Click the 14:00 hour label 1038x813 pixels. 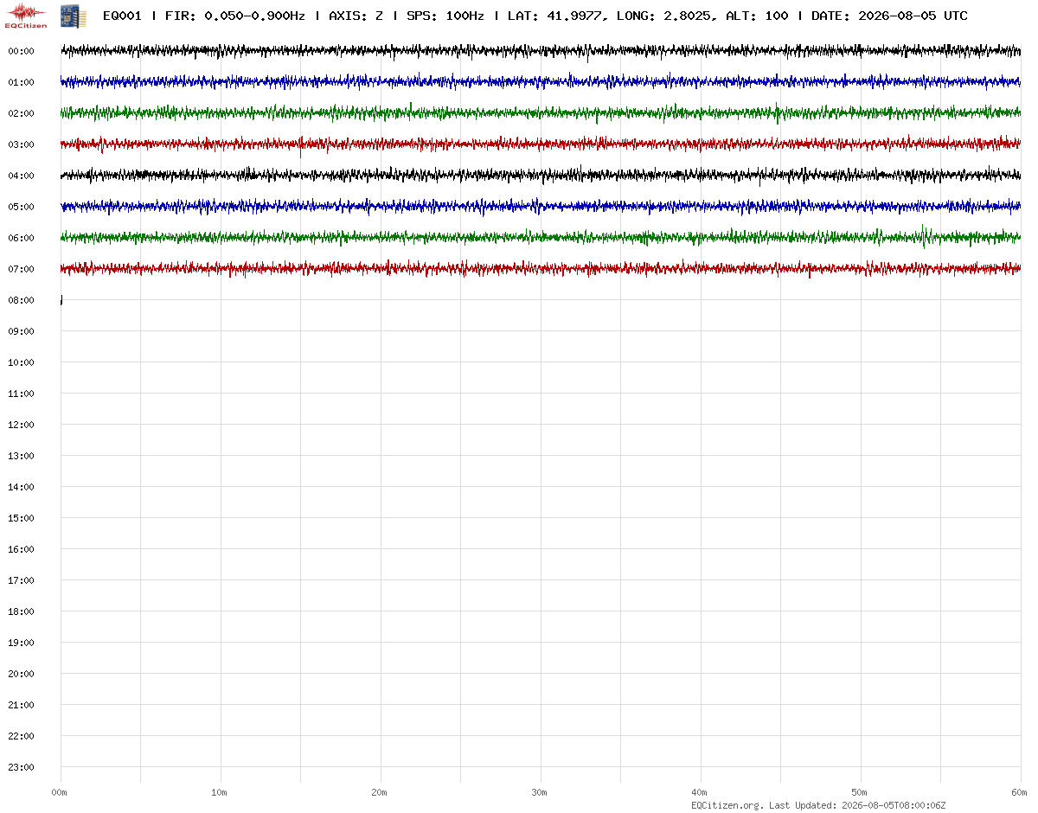tap(21, 487)
